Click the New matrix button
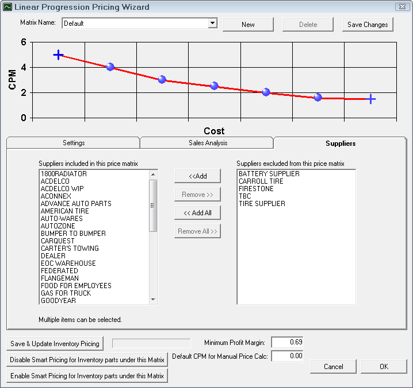The height and width of the screenshot is (388, 413). click(248, 25)
